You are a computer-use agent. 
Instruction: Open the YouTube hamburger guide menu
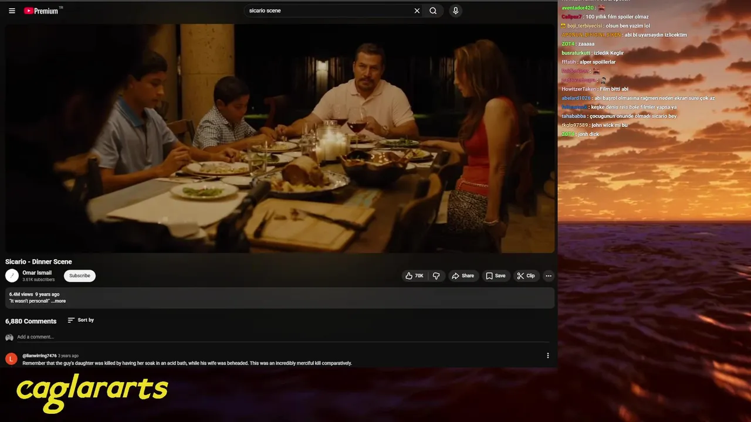click(x=12, y=11)
